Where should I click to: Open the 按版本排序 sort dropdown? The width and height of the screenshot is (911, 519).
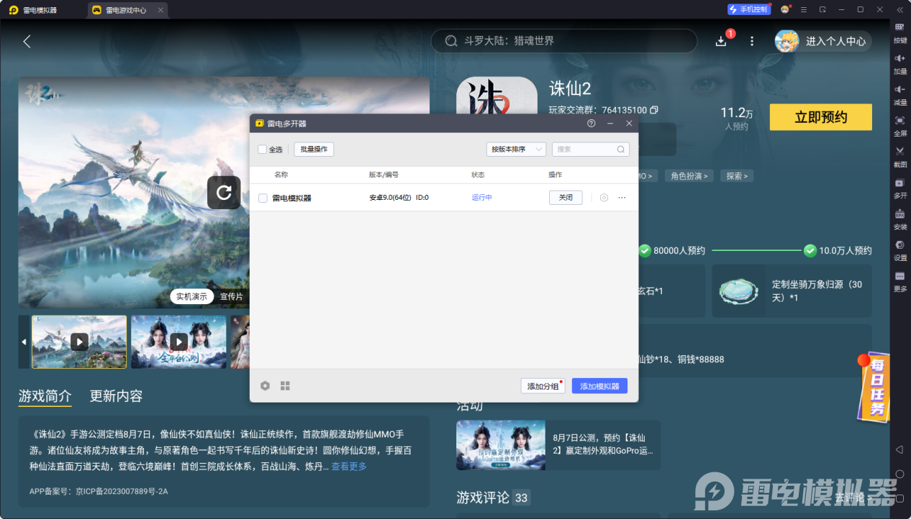(x=516, y=150)
